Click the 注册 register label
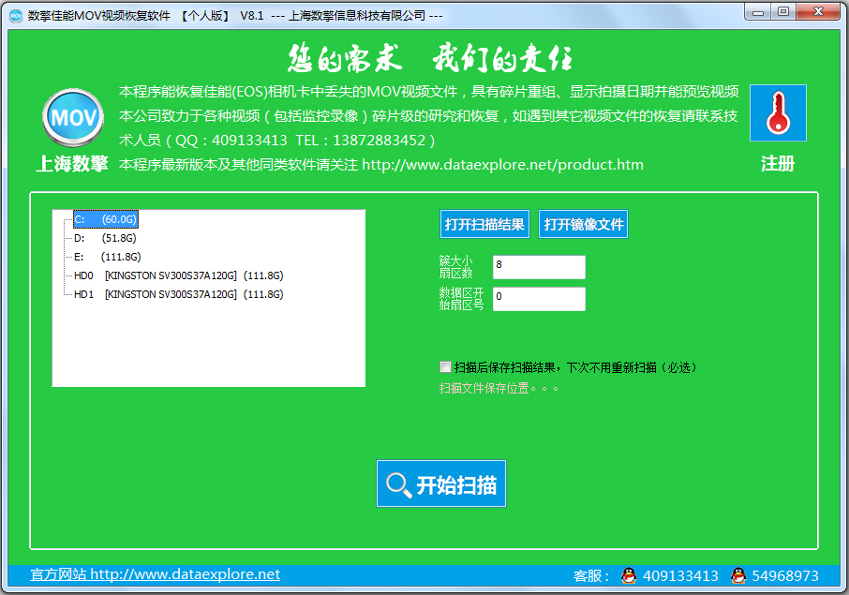The image size is (849, 595). pos(777,164)
